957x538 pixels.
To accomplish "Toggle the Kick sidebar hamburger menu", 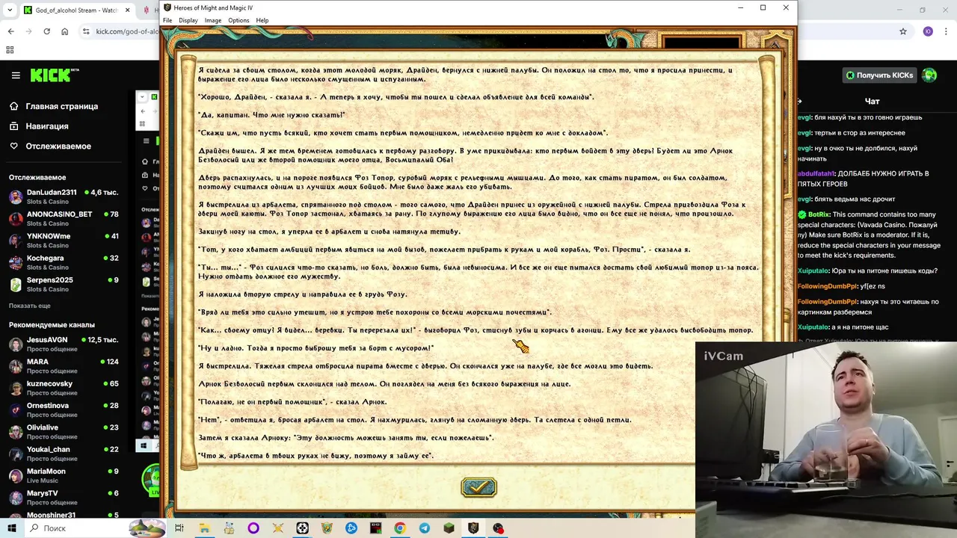I will point(15,75).
